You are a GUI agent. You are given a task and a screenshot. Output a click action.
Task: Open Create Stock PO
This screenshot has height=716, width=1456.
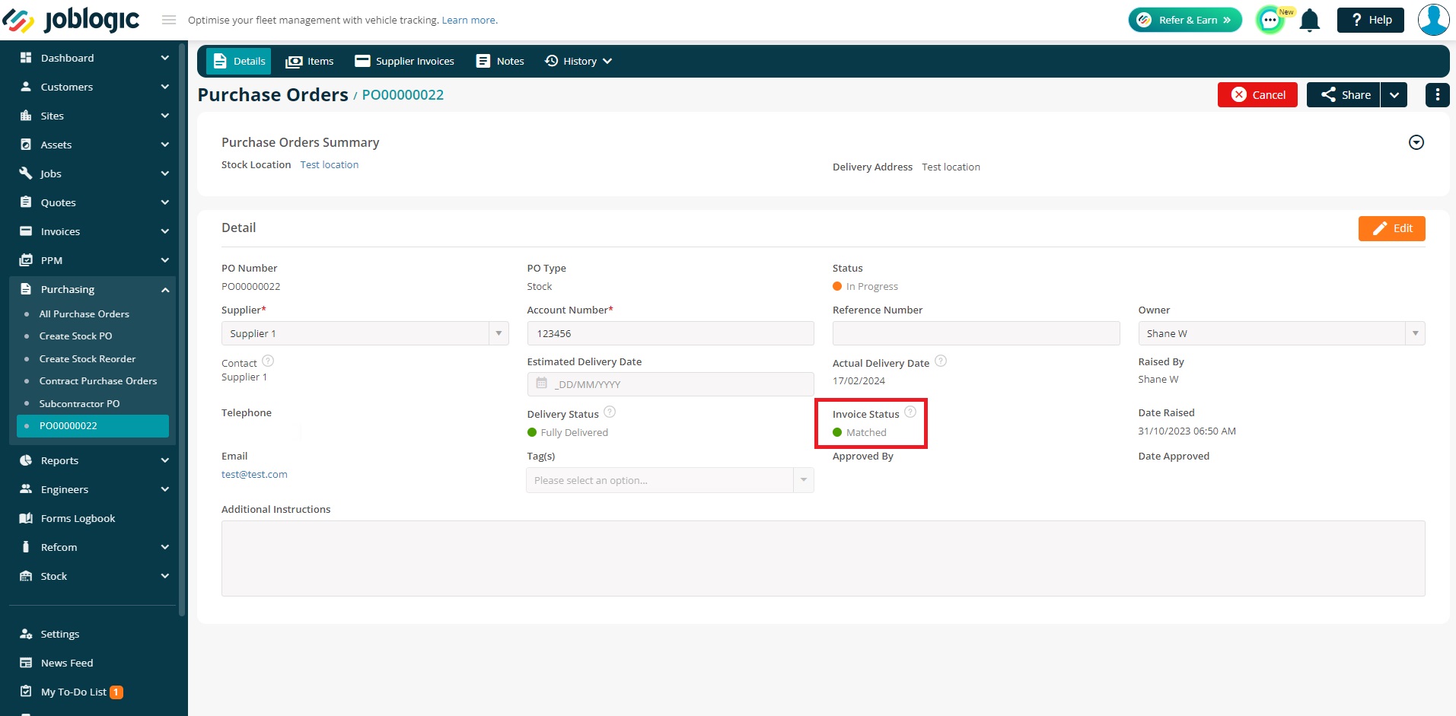click(75, 336)
